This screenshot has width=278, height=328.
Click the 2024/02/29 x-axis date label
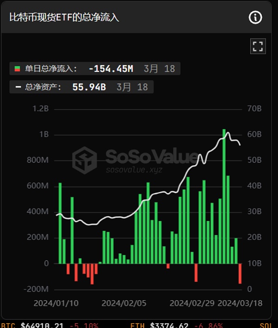pyautogui.click(x=192, y=303)
